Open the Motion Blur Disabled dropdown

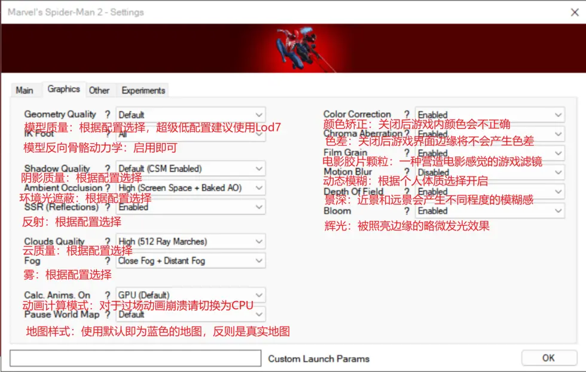click(489, 173)
